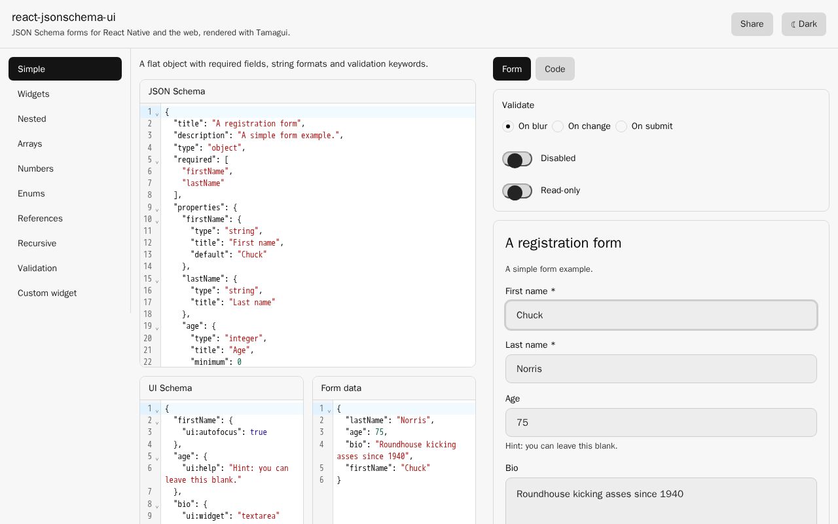This screenshot has width=838, height=524.
Task: Select the On change validate option
Action: click(558, 126)
